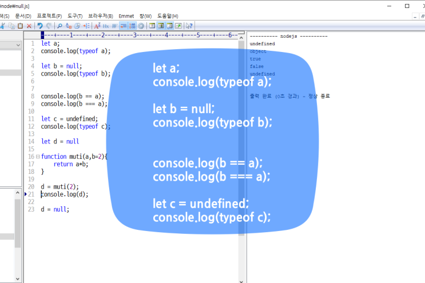Image resolution: width=425 pixels, height=283 pixels.
Task: Click the 'nodejs' output header line
Action: 288,36
